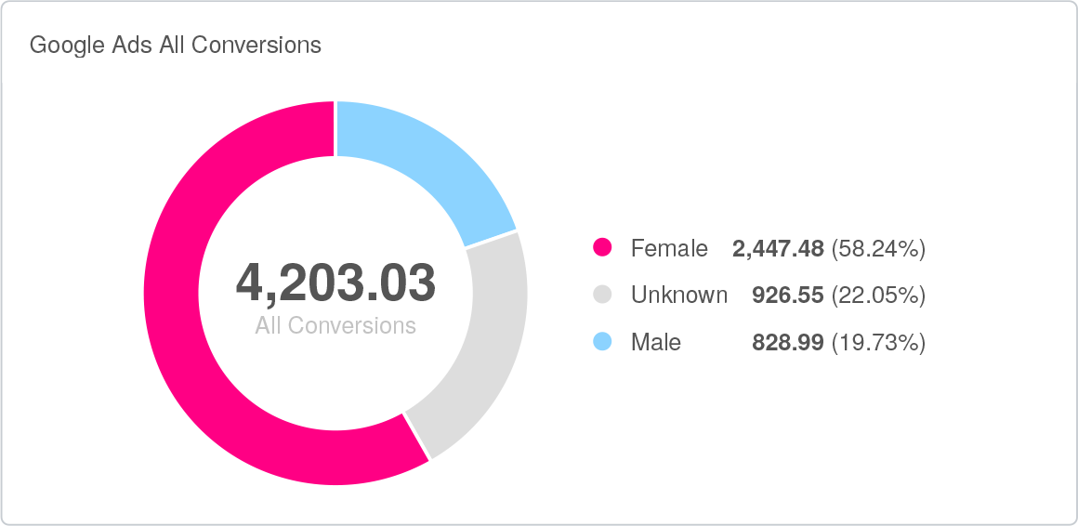
Task: Click the 22.05% Unknown percentage
Action: click(878, 295)
